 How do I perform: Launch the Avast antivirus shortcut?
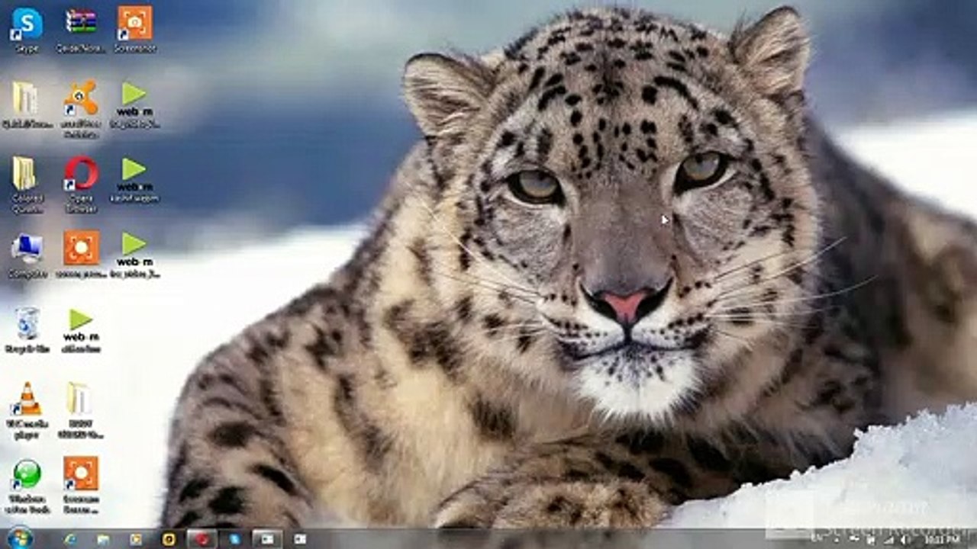[80, 108]
